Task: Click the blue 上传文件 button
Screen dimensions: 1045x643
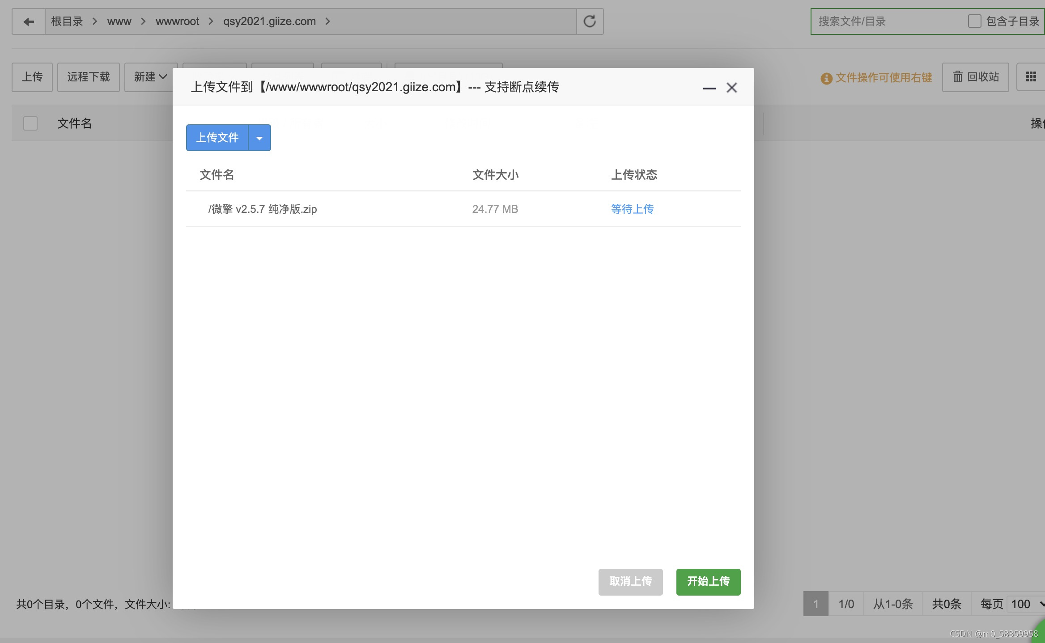Action: point(217,138)
